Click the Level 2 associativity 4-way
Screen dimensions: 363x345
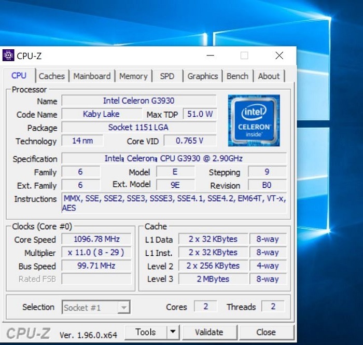pyautogui.click(x=268, y=266)
